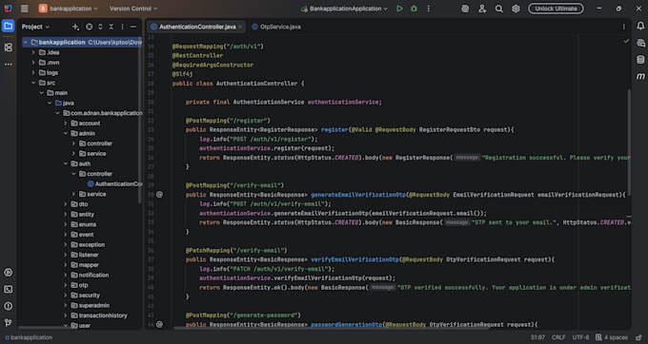
Task: Open Project view mode dropdown
Action: 35,27
